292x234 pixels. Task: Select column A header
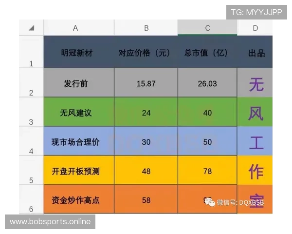point(79,28)
